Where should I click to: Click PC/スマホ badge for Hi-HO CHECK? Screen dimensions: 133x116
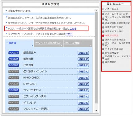[14, 78]
